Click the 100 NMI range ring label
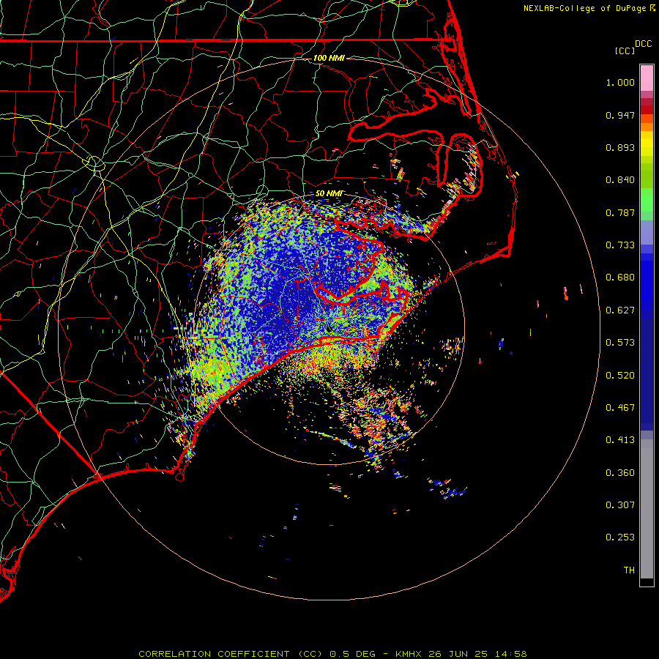 [329, 58]
